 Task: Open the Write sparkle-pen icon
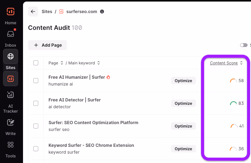point(11,122)
